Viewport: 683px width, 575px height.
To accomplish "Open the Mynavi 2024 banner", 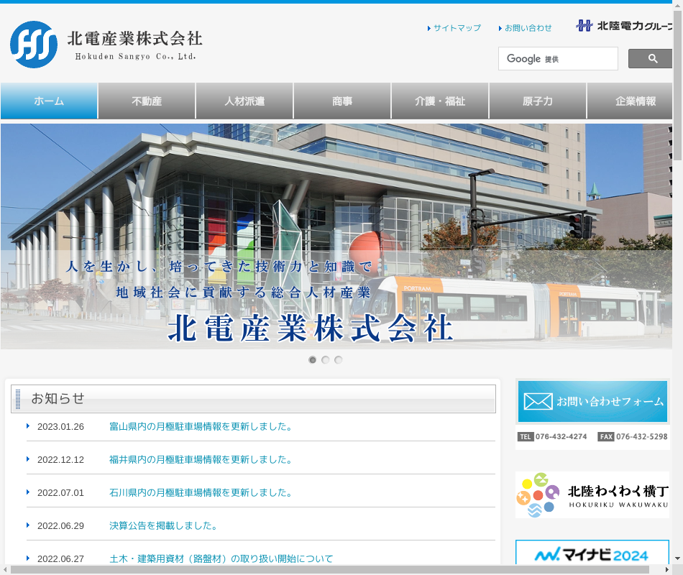I will click(x=592, y=554).
